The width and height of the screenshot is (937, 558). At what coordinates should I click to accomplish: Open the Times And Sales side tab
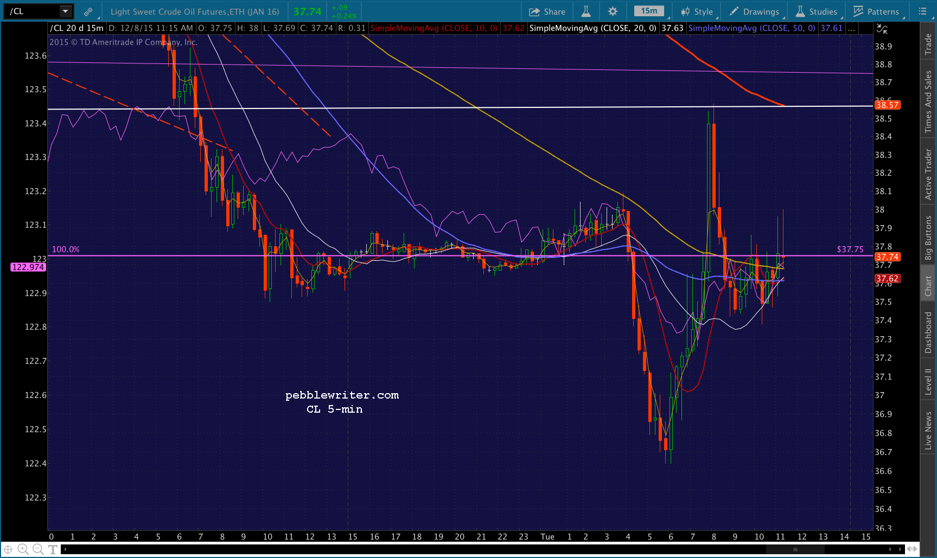[928, 101]
